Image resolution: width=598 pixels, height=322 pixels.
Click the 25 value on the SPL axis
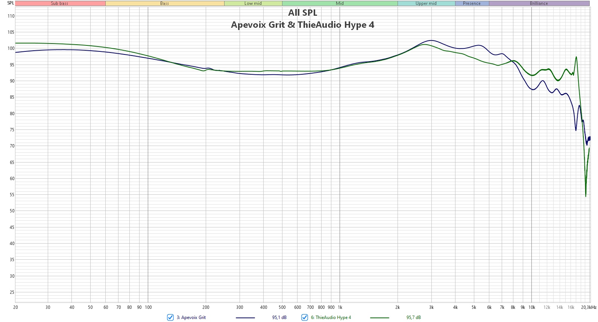point(12,292)
